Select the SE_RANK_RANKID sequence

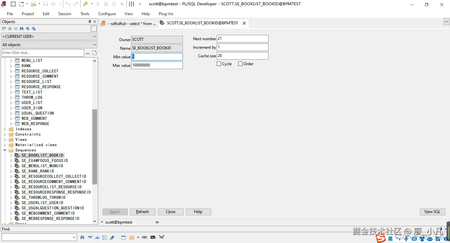[x=38, y=171]
